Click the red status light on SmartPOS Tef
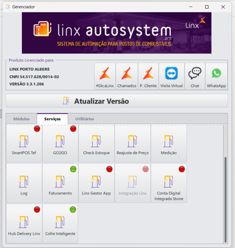235x248 pixels. coord(37,129)
